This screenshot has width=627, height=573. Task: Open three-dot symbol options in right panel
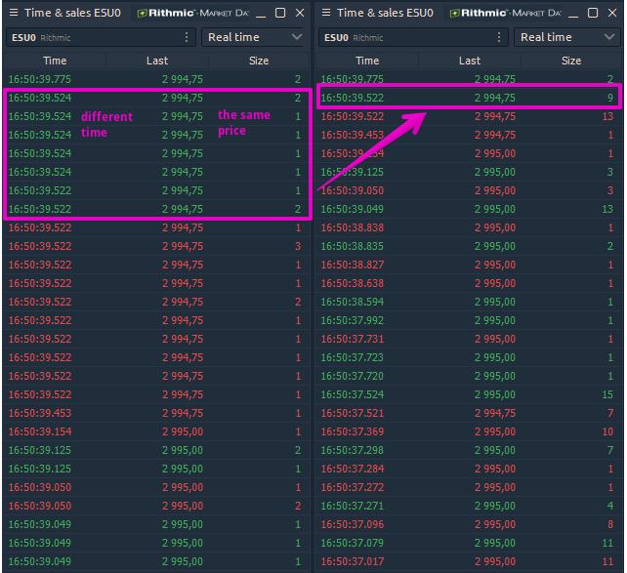tap(499, 37)
